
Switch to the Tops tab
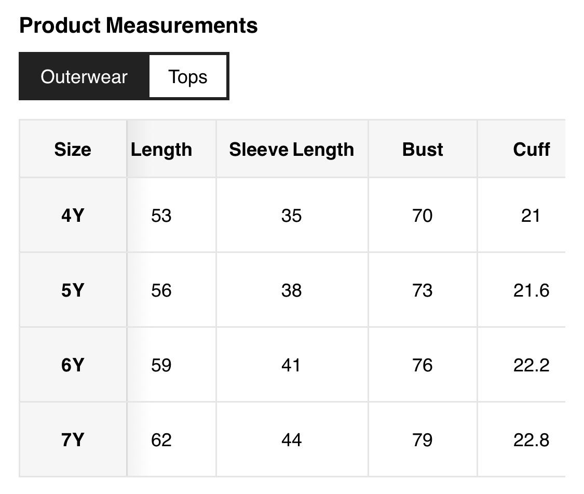coord(188,77)
